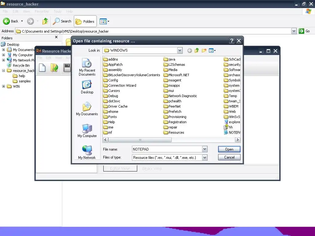Expand Look in WINDOWS dropdown
The image size is (315, 236).
point(180,51)
